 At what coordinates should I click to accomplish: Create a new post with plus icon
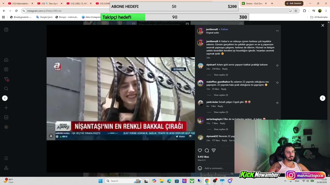(6, 108)
